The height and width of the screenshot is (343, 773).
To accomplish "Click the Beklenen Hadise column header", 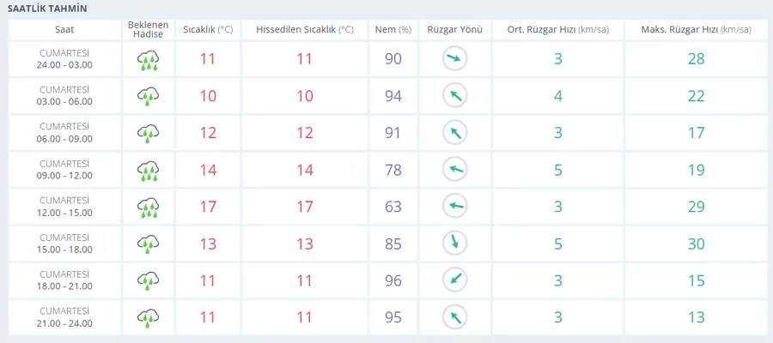I will [149, 29].
